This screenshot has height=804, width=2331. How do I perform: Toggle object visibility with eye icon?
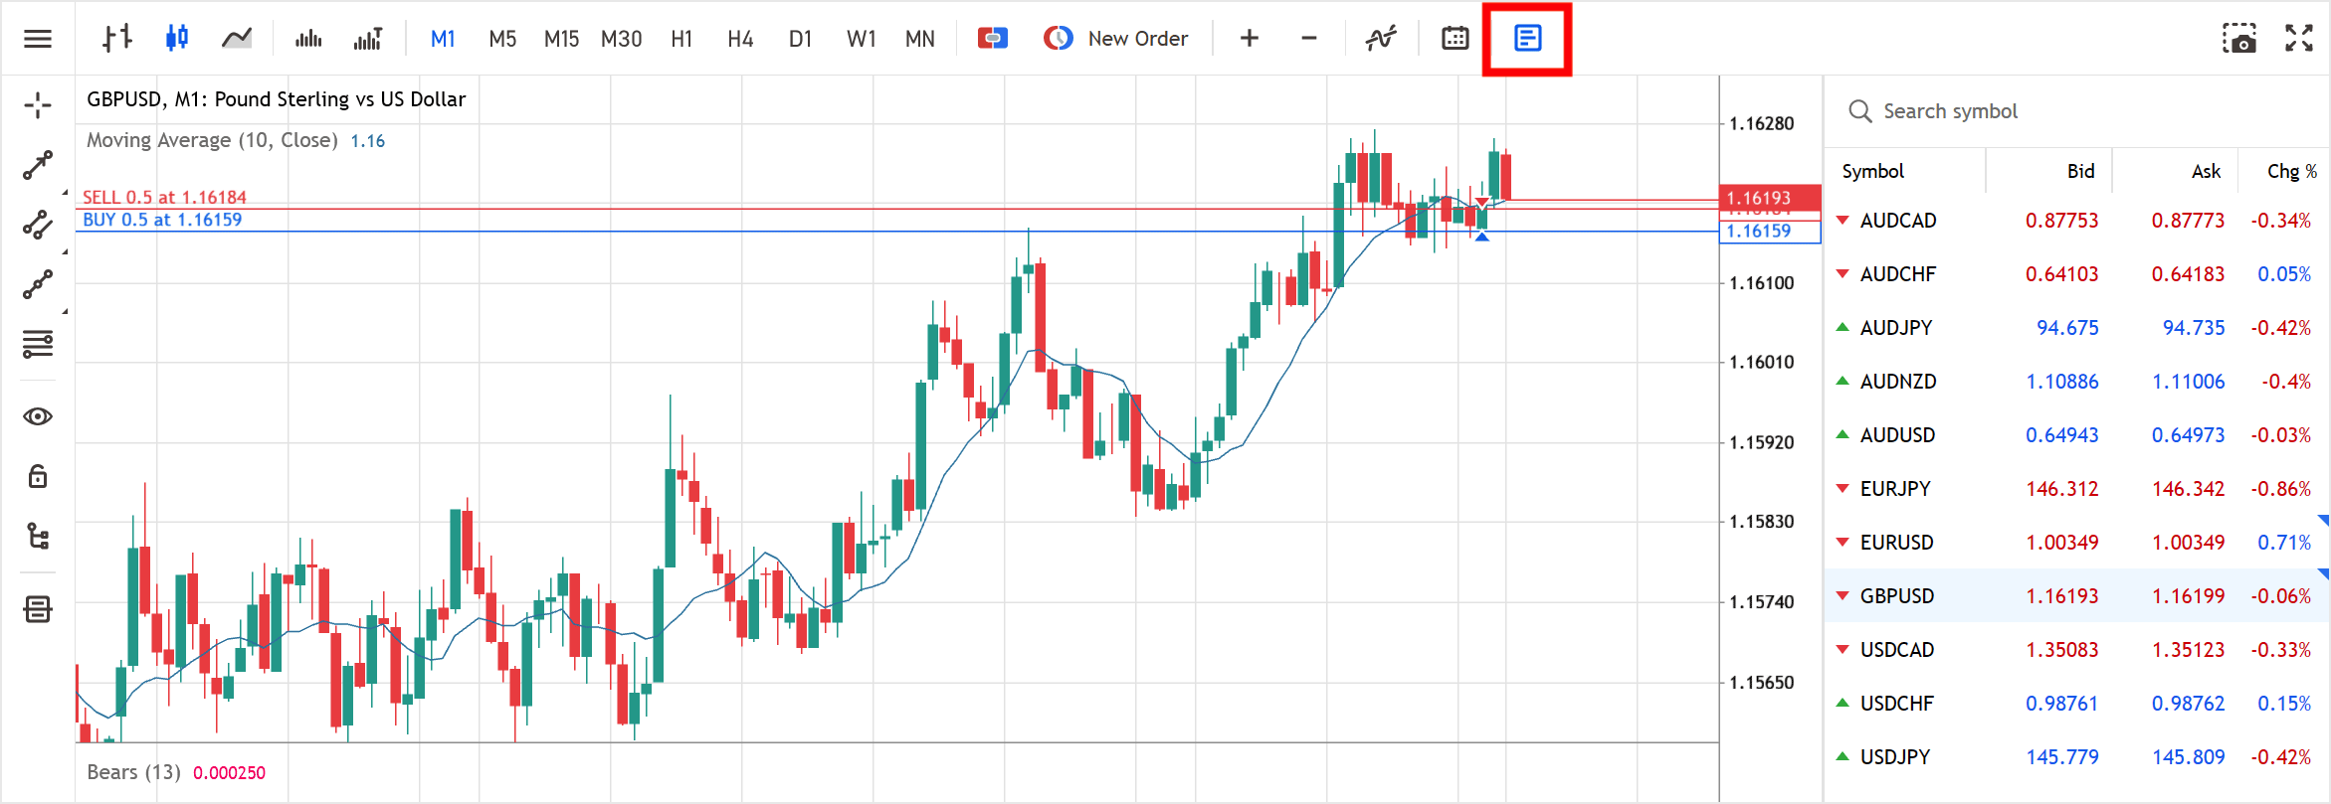pos(38,416)
